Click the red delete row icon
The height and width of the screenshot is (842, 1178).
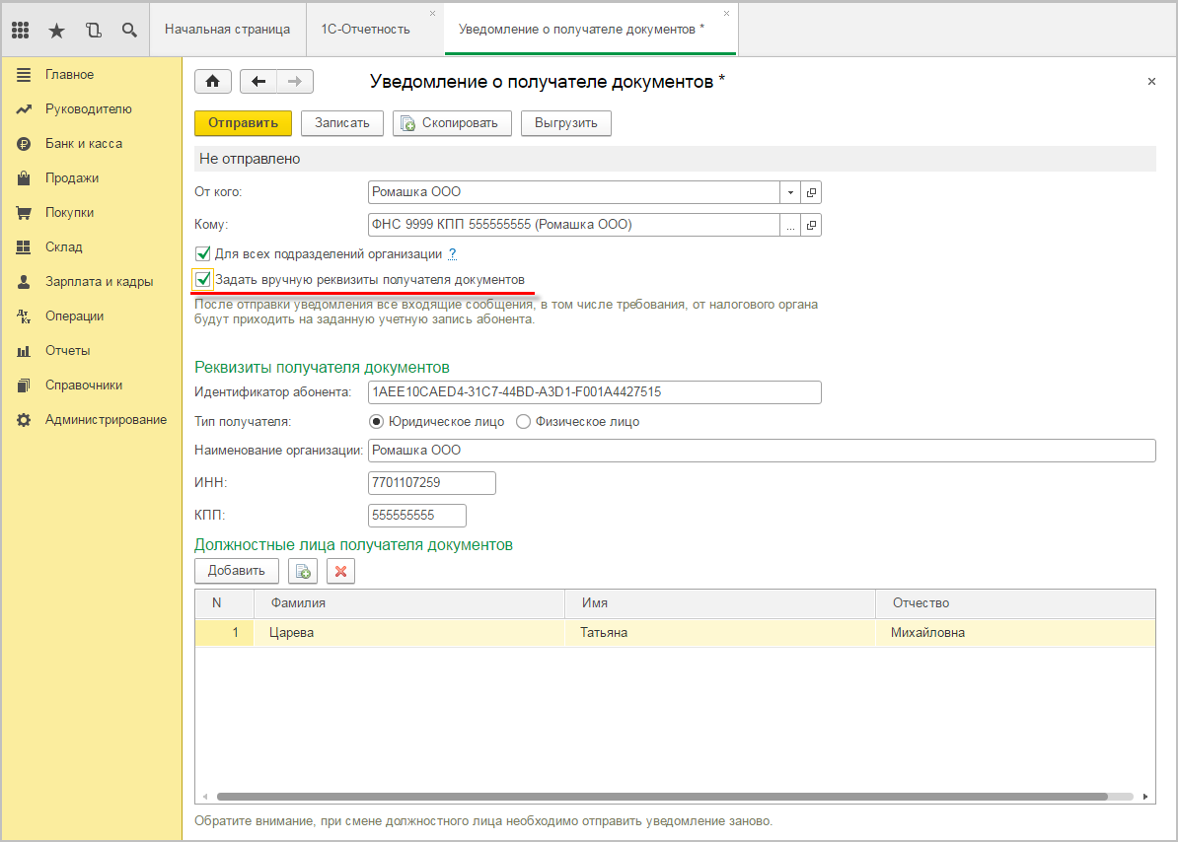pos(341,571)
